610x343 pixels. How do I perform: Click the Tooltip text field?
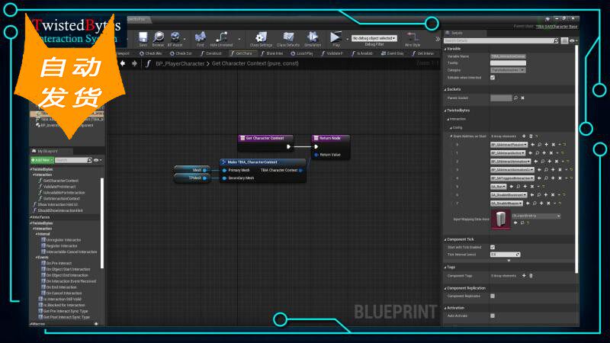508,63
